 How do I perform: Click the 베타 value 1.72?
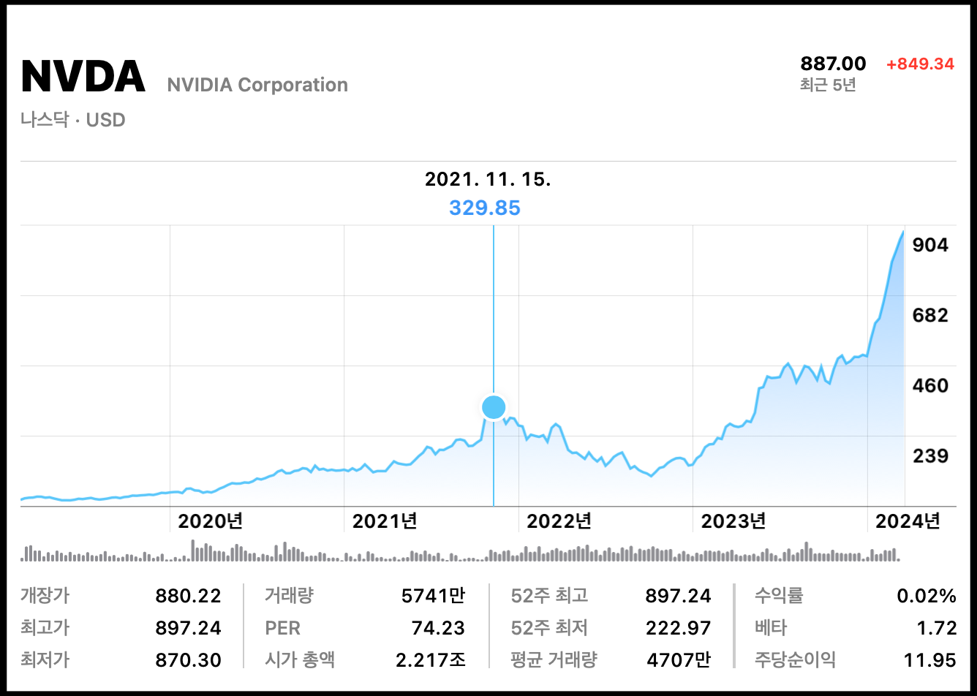coord(938,628)
